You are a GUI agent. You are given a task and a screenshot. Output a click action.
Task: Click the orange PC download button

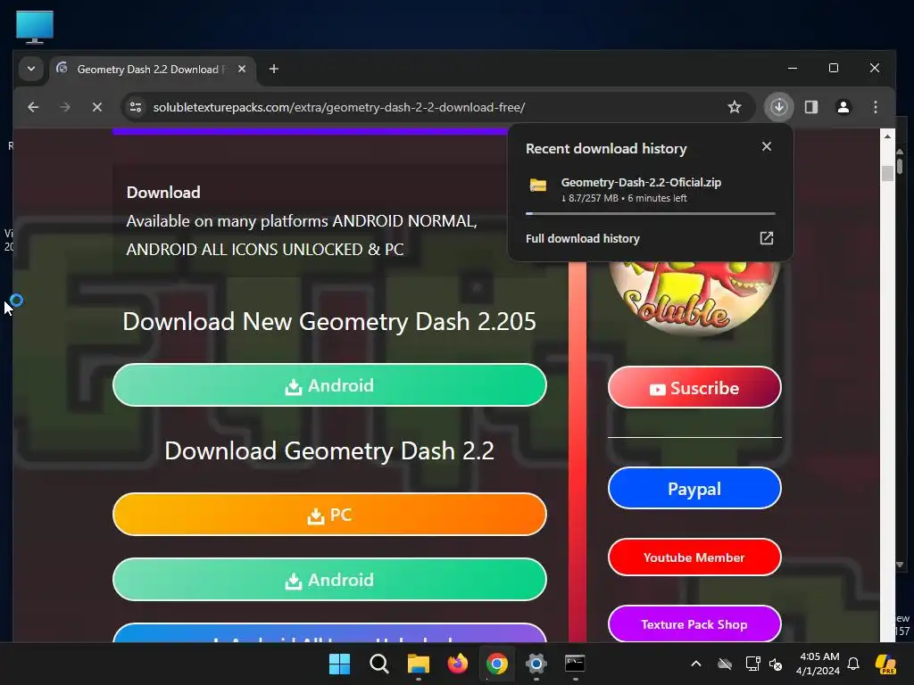(329, 515)
